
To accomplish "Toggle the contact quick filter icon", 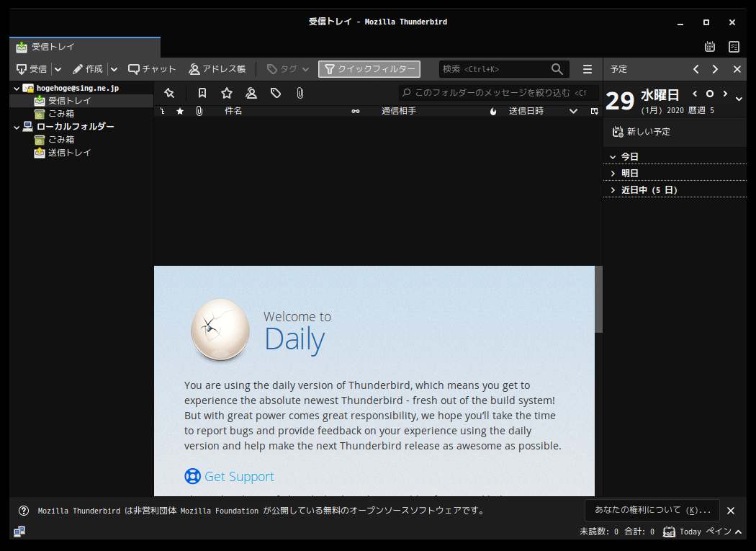I will click(x=251, y=93).
